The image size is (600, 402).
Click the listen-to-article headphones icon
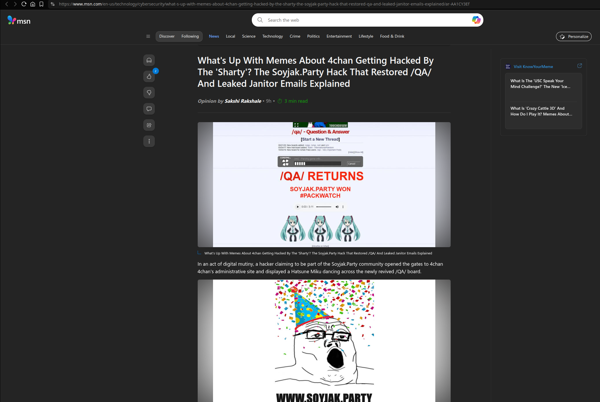tap(149, 60)
